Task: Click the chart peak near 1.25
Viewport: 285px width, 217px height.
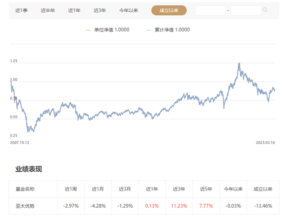Action: (x=239, y=63)
